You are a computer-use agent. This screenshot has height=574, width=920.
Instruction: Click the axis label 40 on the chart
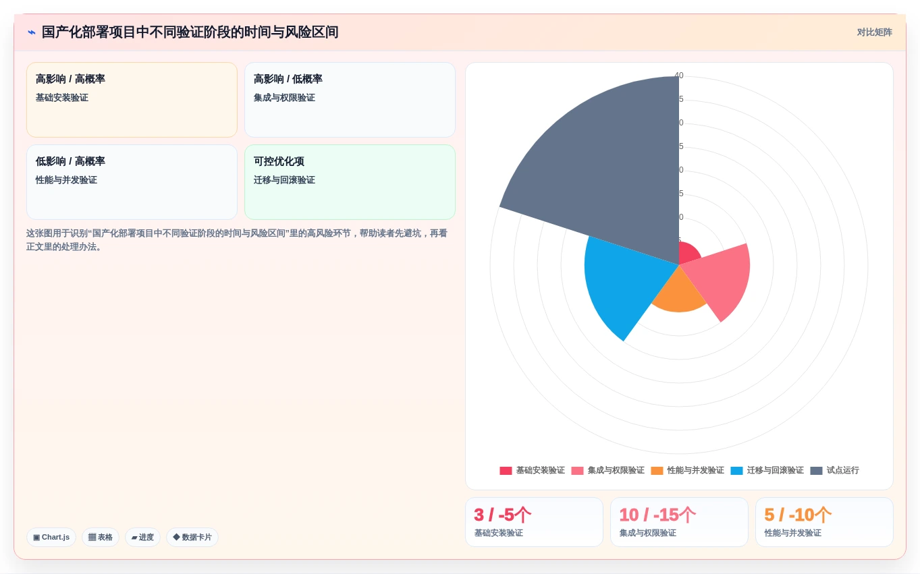[x=679, y=76]
